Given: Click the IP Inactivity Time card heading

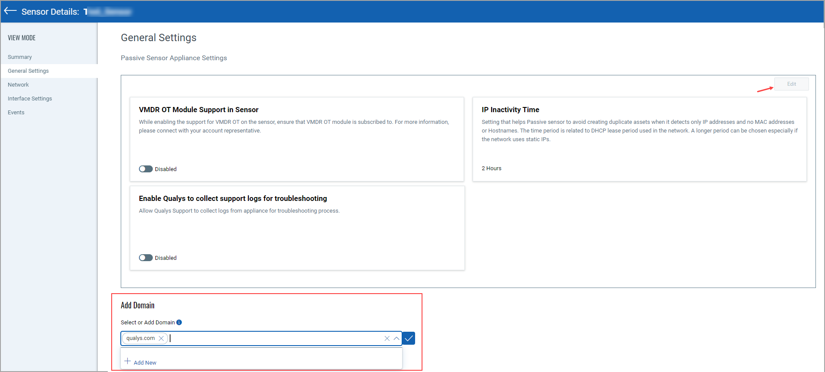Looking at the screenshot, I should [x=510, y=110].
